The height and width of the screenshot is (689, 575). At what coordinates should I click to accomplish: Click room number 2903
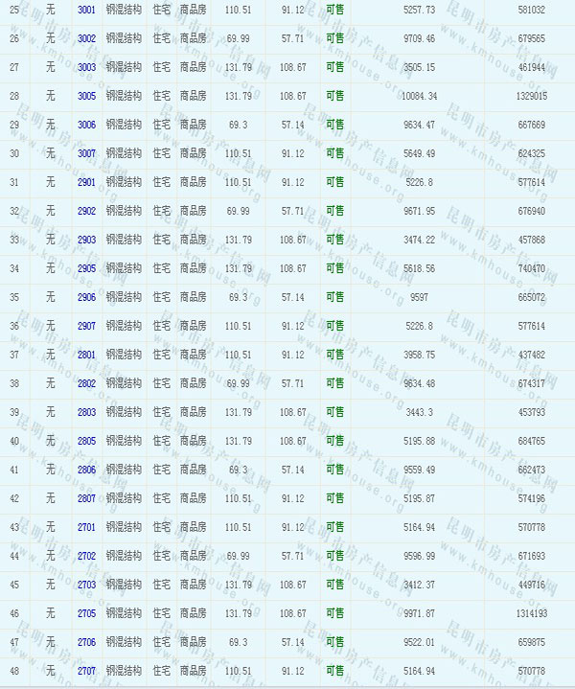(86, 240)
